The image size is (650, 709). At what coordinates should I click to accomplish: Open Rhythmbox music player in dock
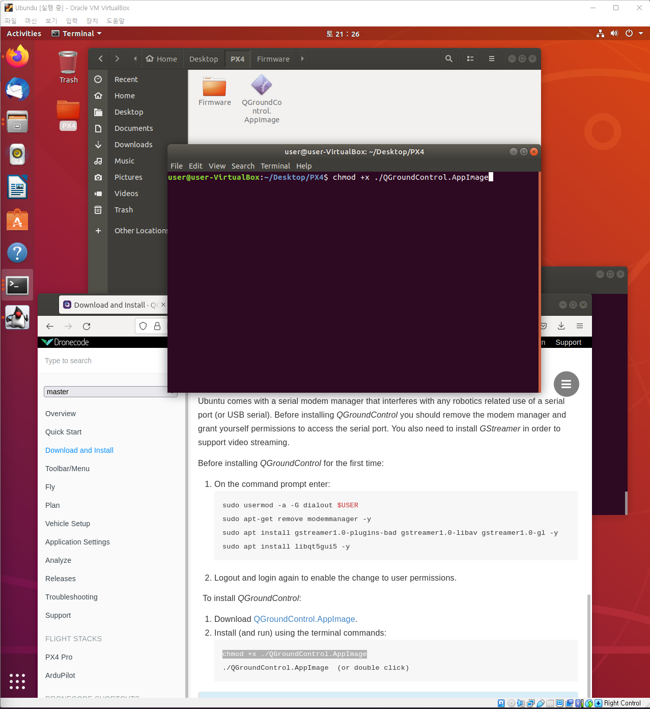pyautogui.click(x=17, y=154)
